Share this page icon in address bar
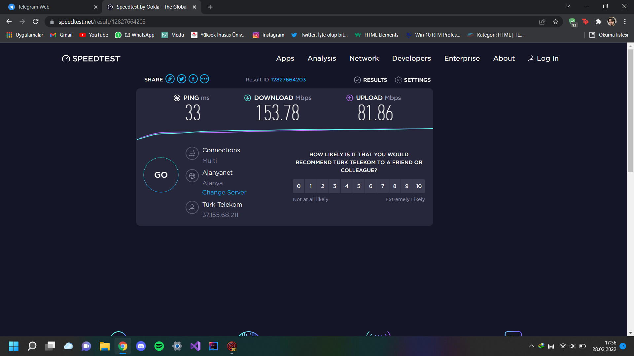 click(542, 21)
